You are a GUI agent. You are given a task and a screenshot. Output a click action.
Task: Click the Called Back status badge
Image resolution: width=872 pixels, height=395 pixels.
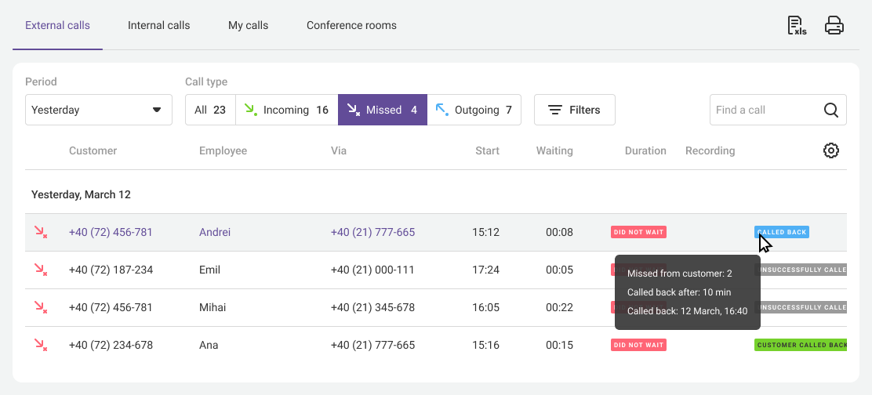pos(781,232)
